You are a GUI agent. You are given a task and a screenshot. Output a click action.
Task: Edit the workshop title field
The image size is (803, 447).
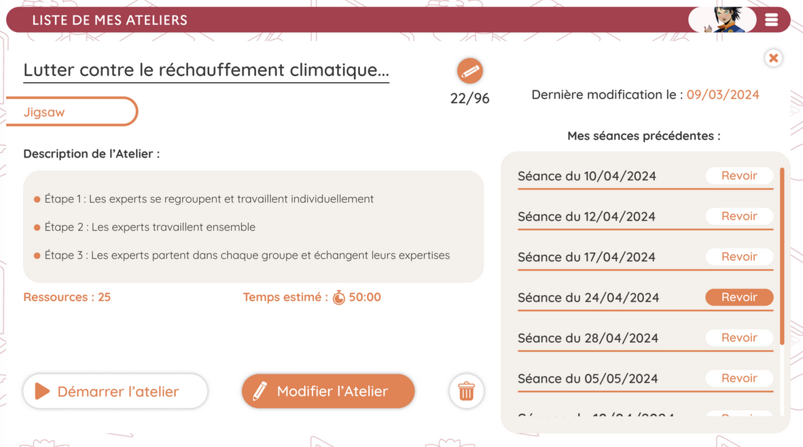tap(206, 70)
